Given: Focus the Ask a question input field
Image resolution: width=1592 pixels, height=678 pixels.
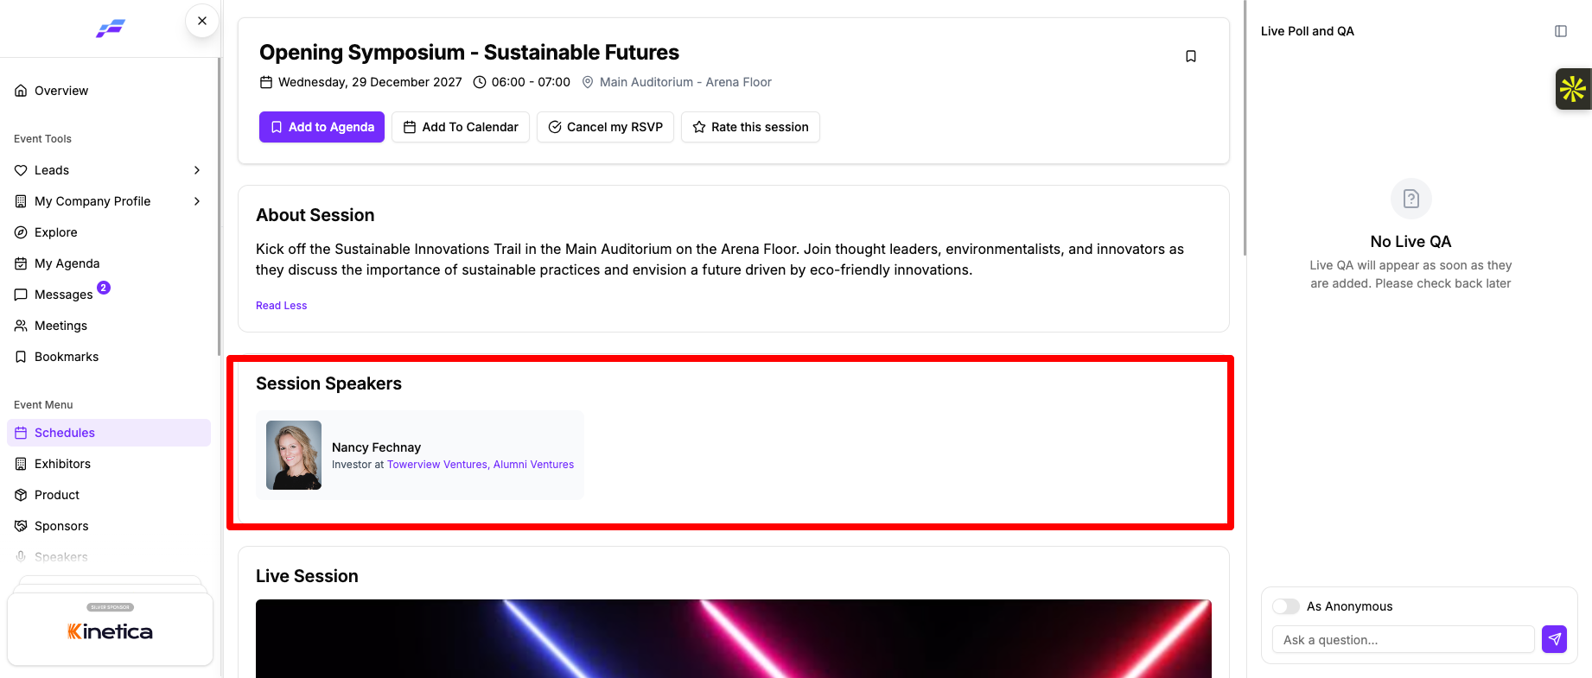Looking at the screenshot, I should pos(1403,639).
